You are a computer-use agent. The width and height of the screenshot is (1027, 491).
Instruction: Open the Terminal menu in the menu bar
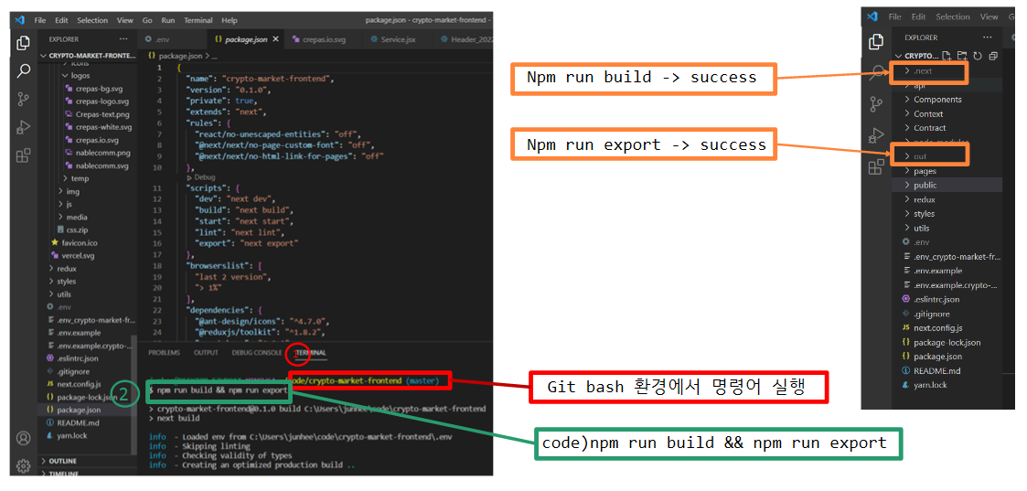(198, 20)
